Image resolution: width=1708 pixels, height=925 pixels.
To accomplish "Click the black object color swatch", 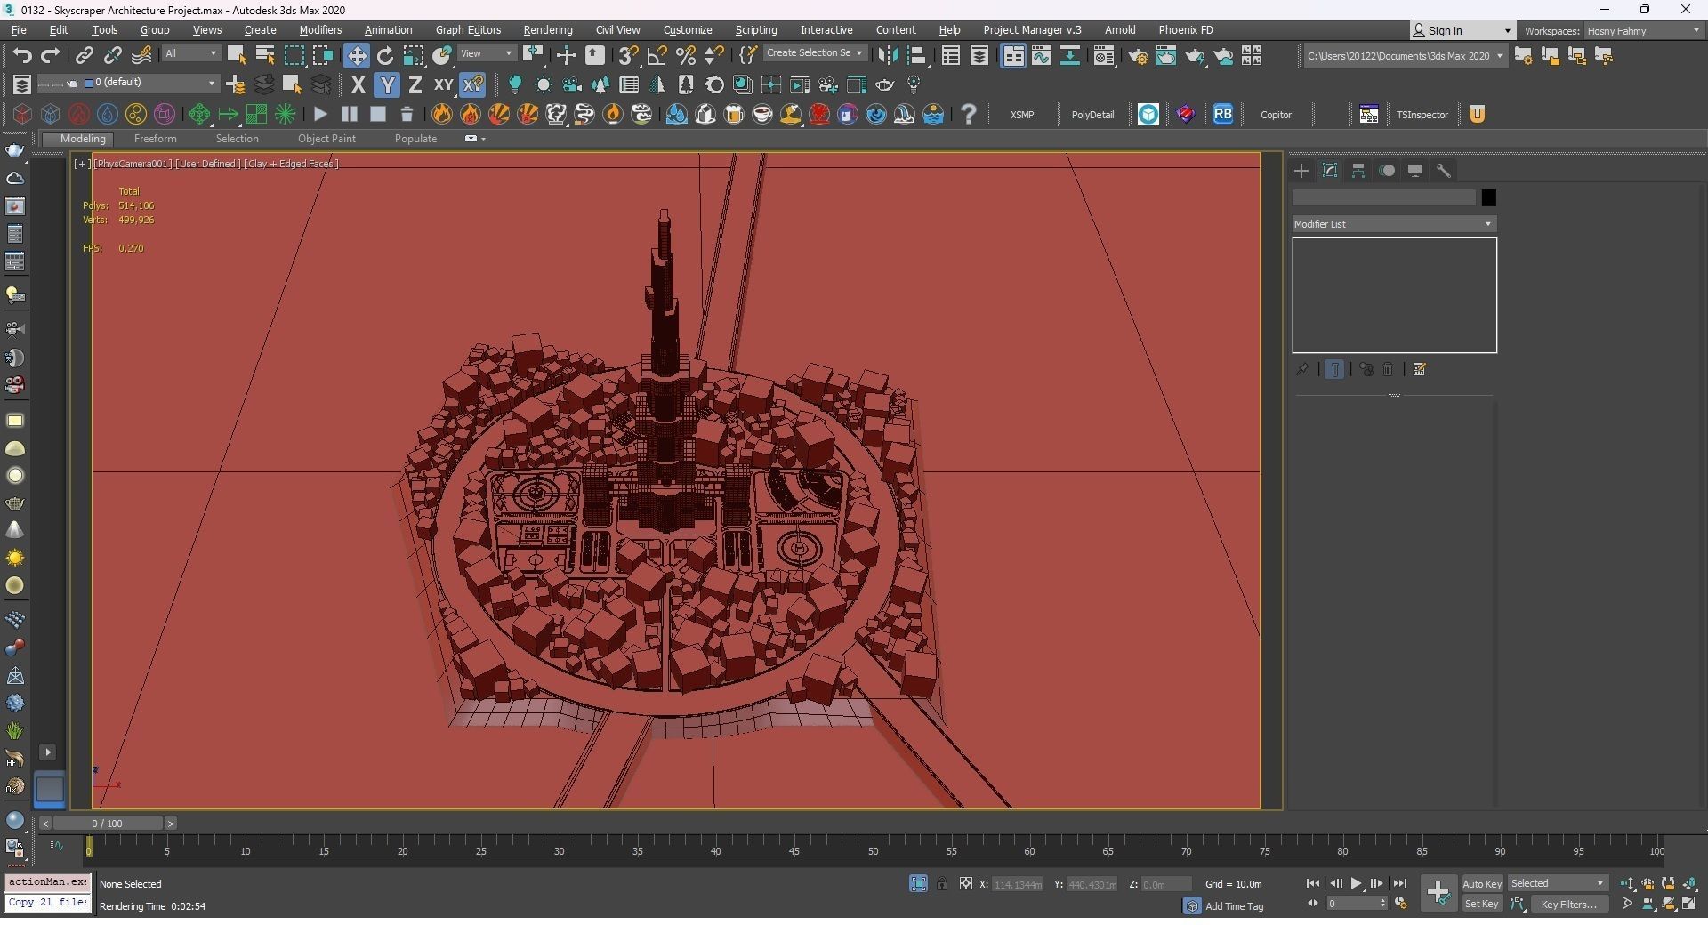I will tap(1488, 198).
